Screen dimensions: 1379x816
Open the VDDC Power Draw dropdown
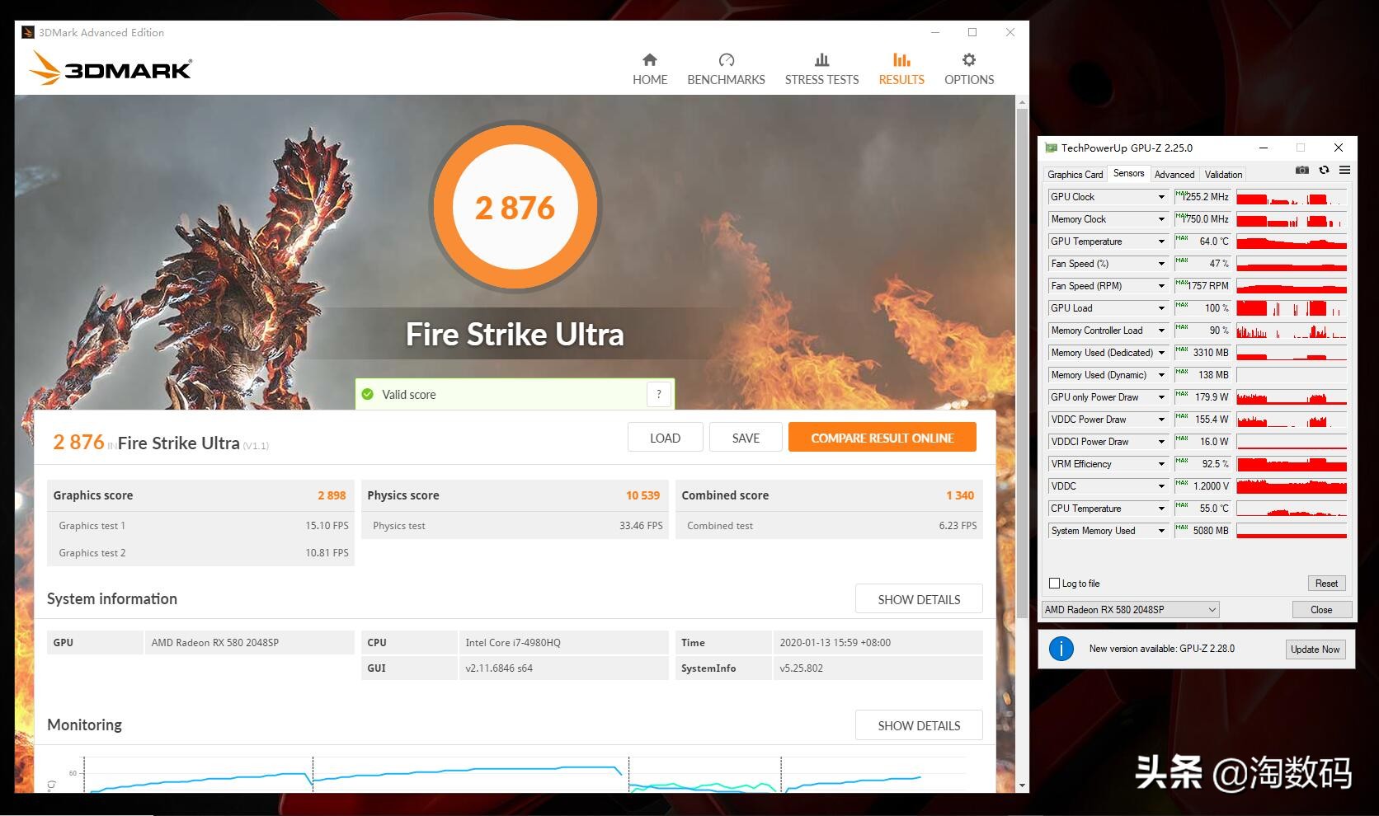[1161, 420]
